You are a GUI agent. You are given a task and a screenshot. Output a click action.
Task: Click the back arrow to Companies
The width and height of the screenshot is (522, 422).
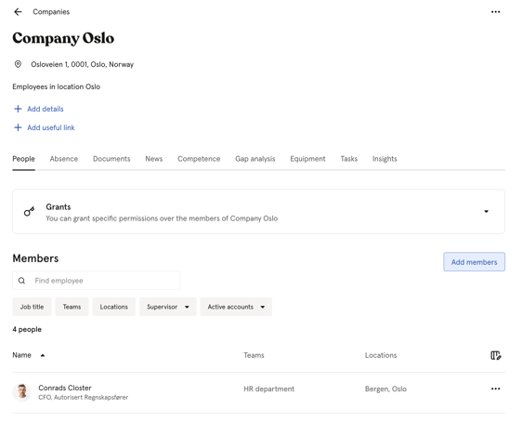click(x=18, y=12)
